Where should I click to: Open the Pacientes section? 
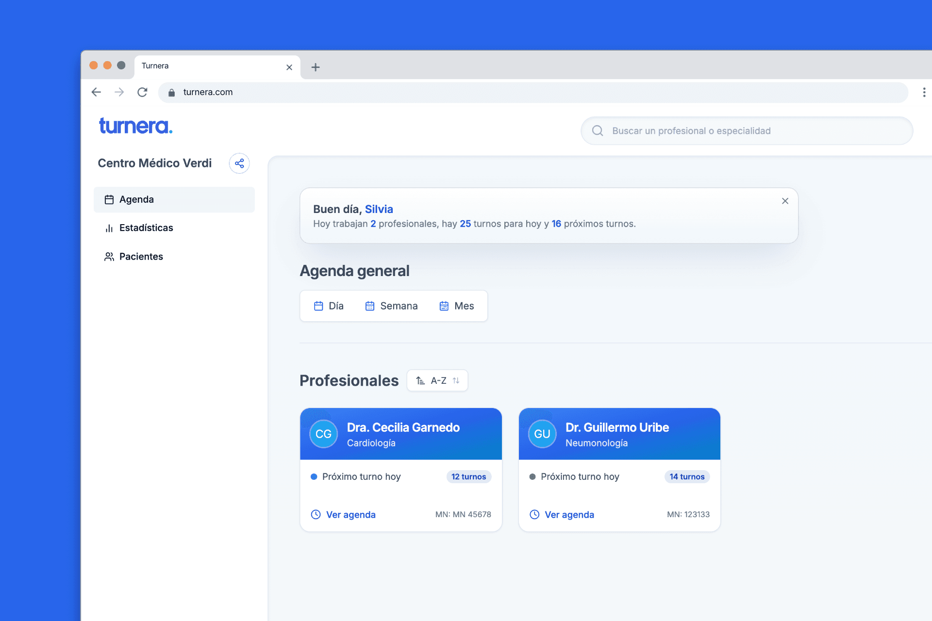(141, 256)
